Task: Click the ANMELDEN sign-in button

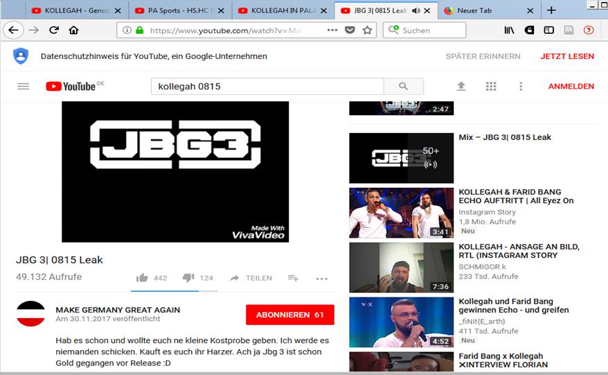Action: pyautogui.click(x=571, y=86)
